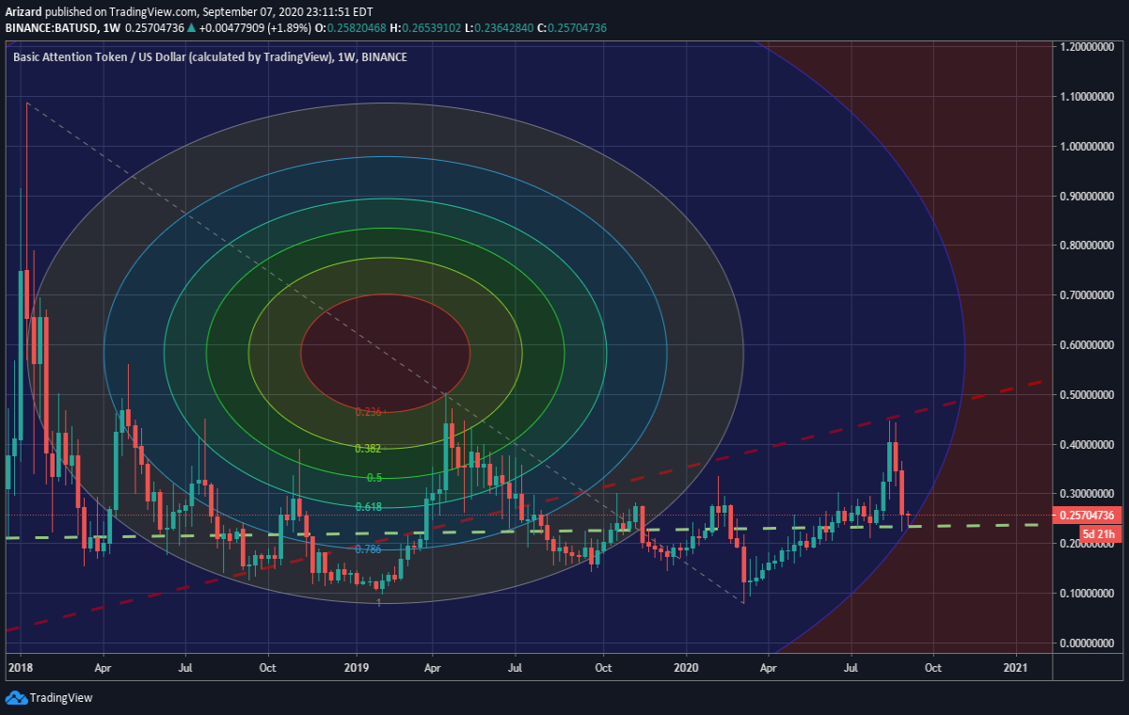Click the Fibonacci 0.5 level label
1129x715 pixels.
pyautogui.click(x=374, y=478)
